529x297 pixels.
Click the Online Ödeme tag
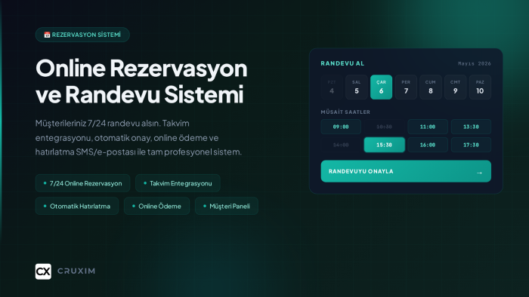click(156, 207)
